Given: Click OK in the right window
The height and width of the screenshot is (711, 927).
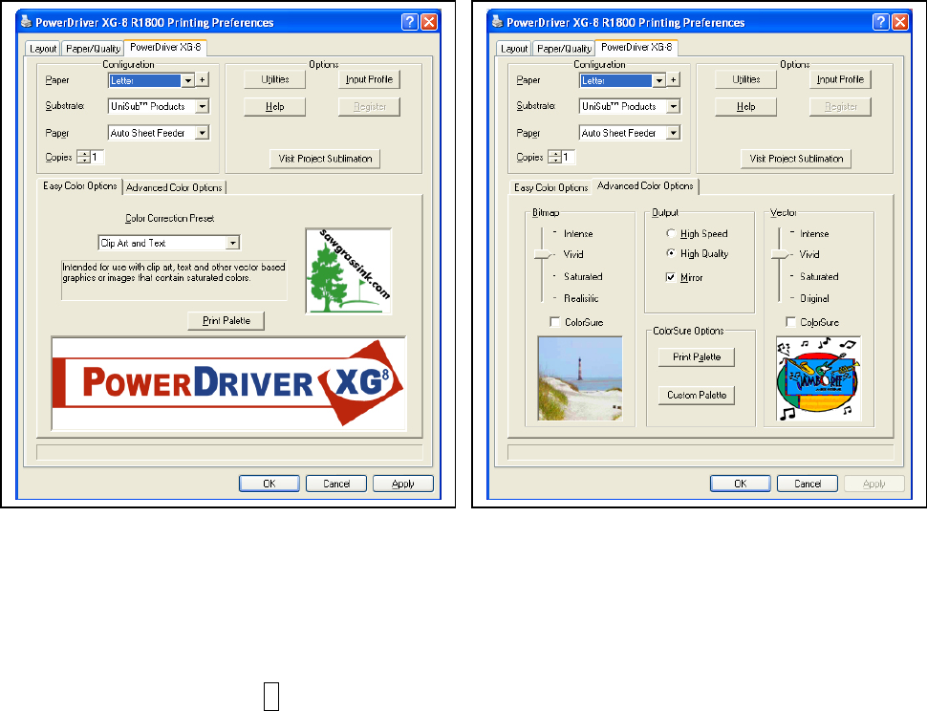Looking at the screenshot, I should click(x=741, y=484).
